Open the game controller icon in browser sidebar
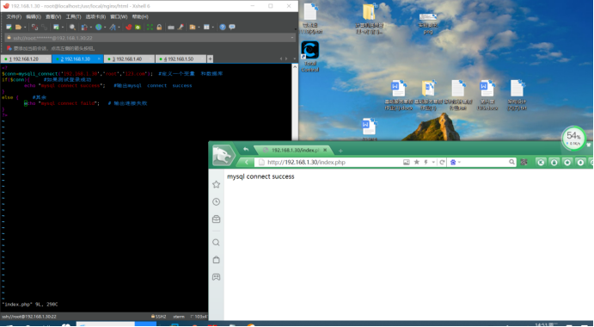This screenshot has height=327, width=594. [x=217, y=277]
